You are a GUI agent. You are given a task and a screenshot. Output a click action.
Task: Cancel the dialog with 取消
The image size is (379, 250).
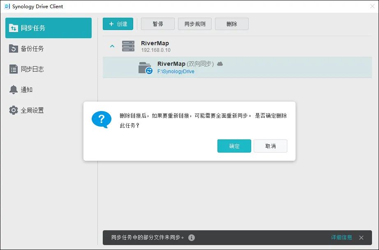270,146
